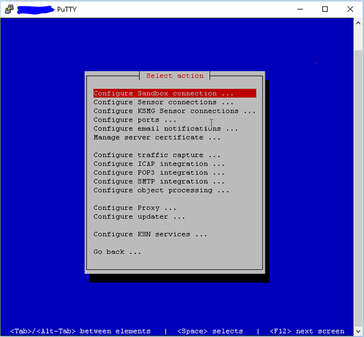Image resolution: width=364 pixels, height=337 pixels.
Task: Select Configure POP3 integration
Action: pos(159,173)
